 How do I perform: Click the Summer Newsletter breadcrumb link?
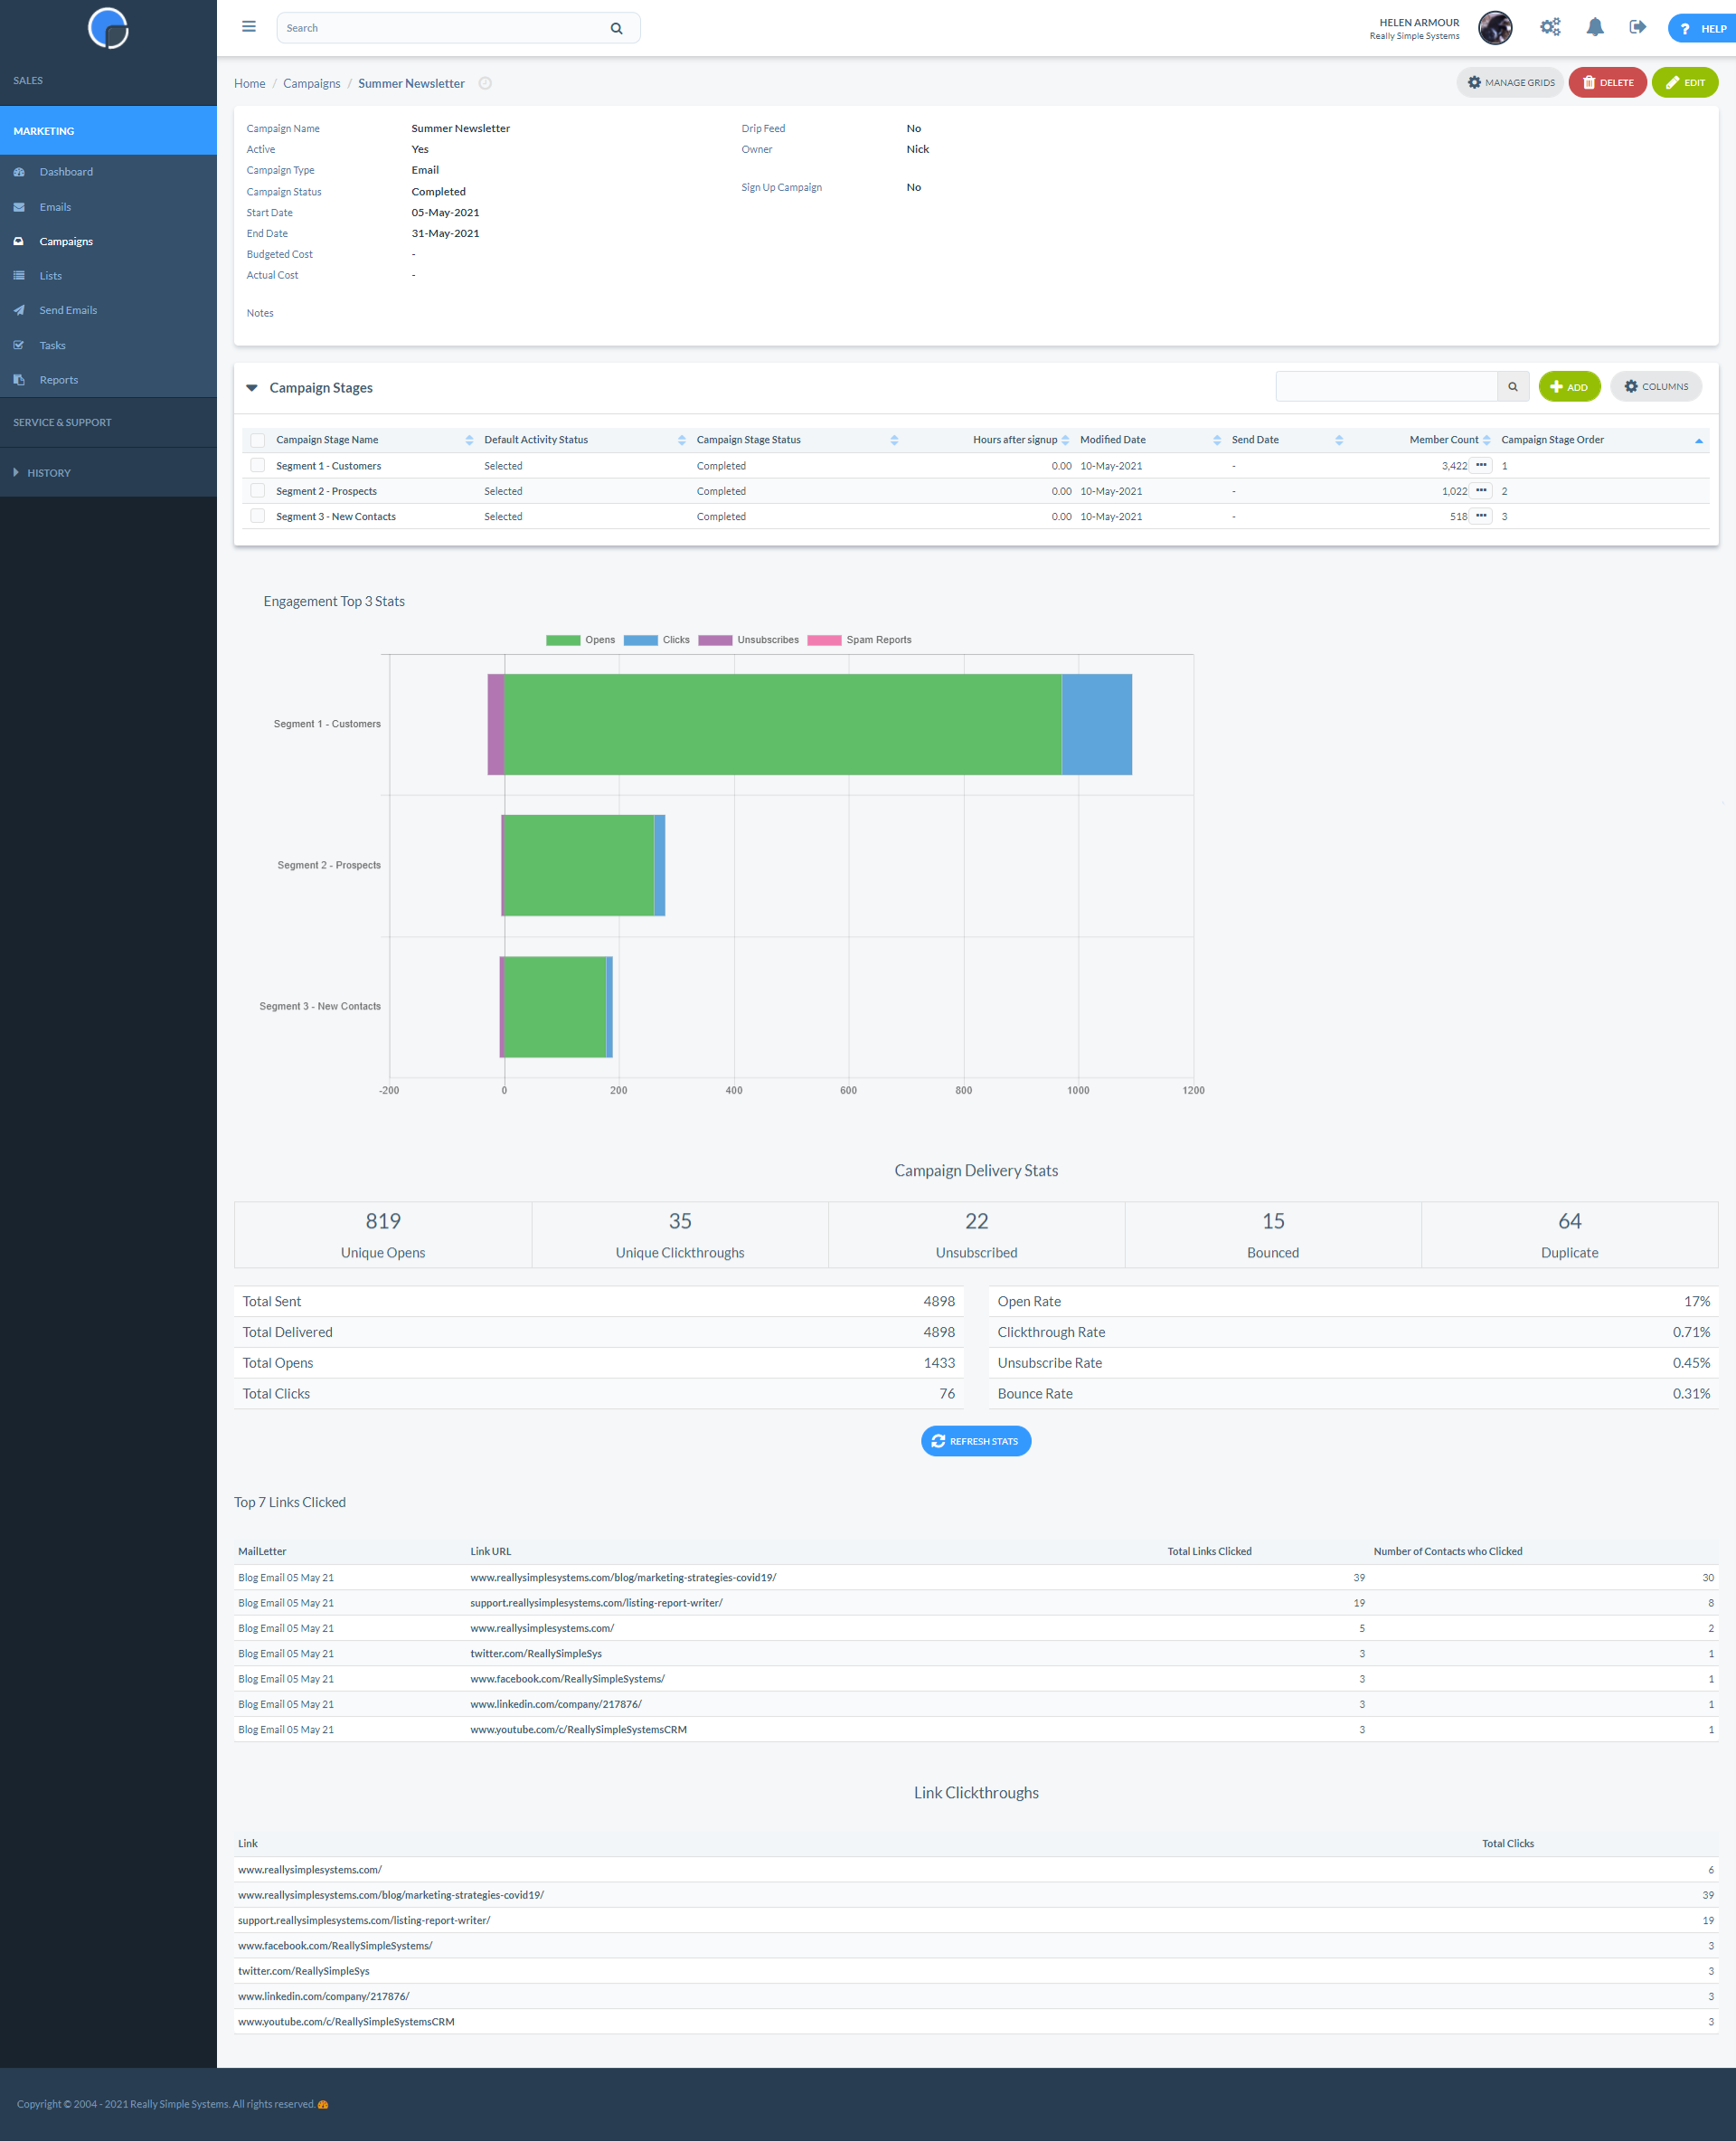(411, 83)
